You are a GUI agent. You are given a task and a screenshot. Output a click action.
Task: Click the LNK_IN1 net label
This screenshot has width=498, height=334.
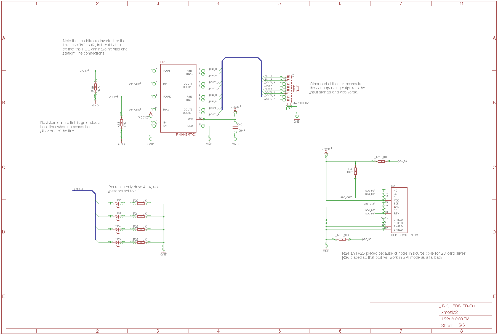coord(84,71)
